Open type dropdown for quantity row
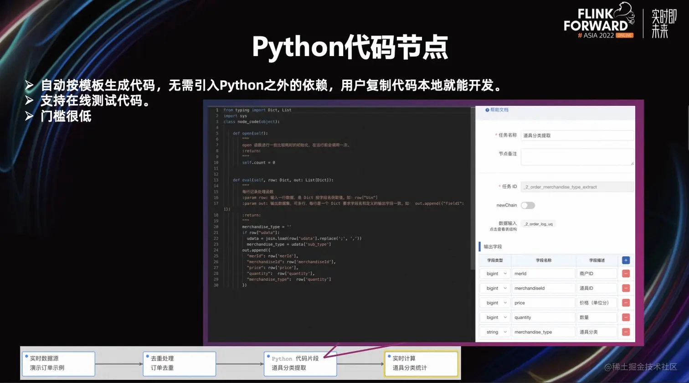This screenshot has width=689, height=383. tap(495, 317)
